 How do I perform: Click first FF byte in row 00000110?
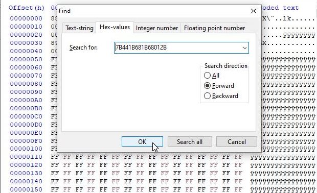[x=55, y=157]
